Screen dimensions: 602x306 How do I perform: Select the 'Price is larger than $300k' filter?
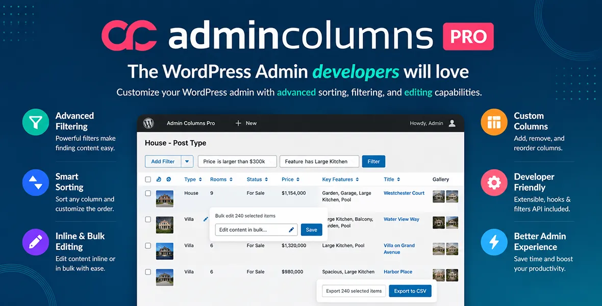coord(237,162)
